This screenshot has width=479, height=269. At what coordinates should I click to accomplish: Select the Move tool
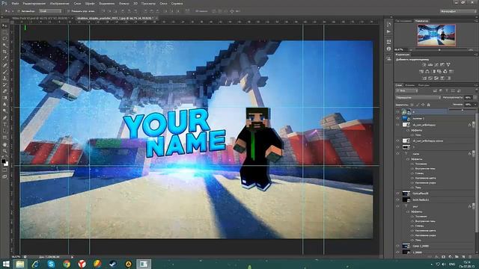[x=4, y=25]
